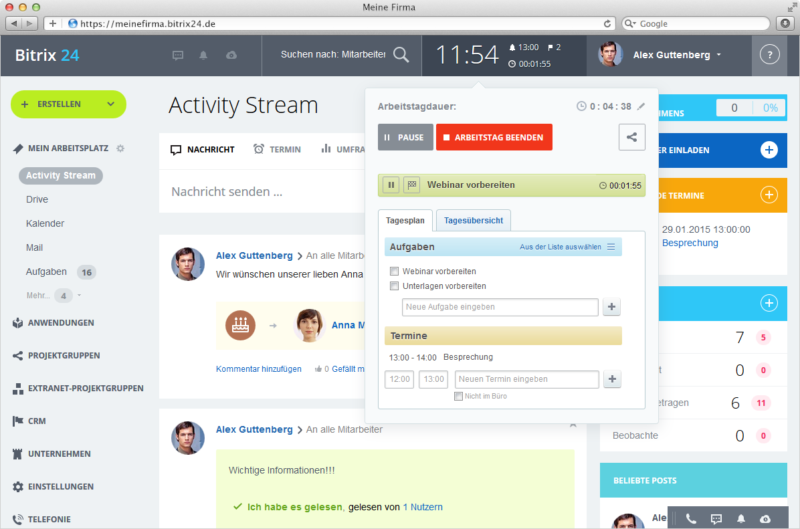Click the Arbeitstag beenden button
Viewport: 800px width, 529px height.
coord(494,137)
